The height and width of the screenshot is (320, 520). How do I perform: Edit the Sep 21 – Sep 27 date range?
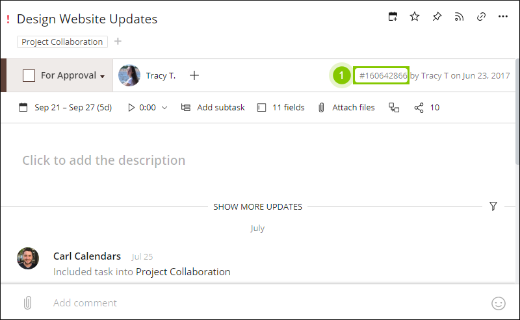click(73, 108)
